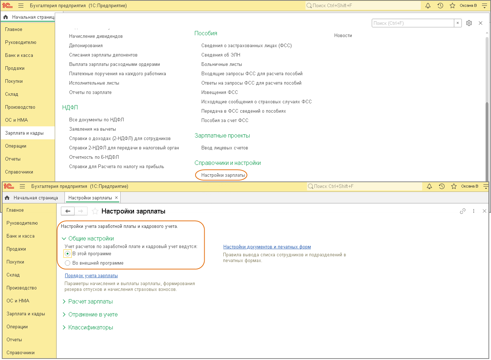
Task: Close the upper section menu panel
Action: 481,23
